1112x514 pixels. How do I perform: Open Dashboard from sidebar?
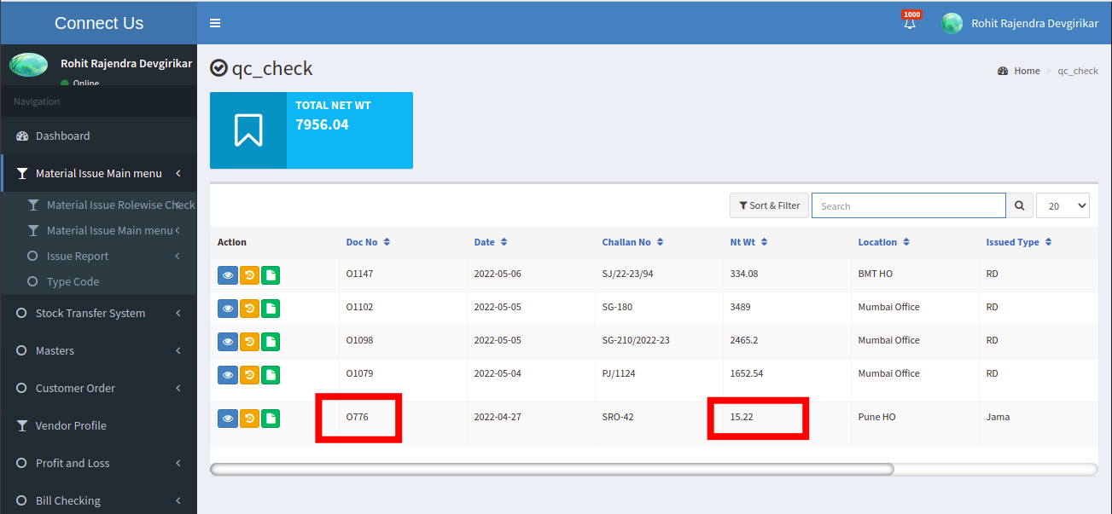click(x=99, y=136)
